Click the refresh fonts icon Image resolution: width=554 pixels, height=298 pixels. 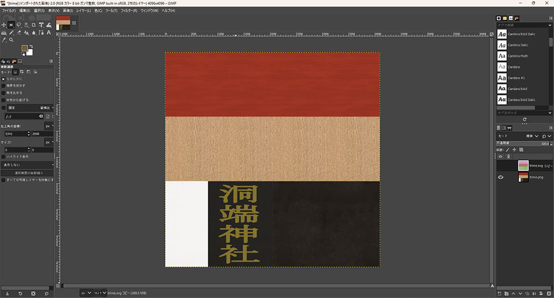coord(524,119)
